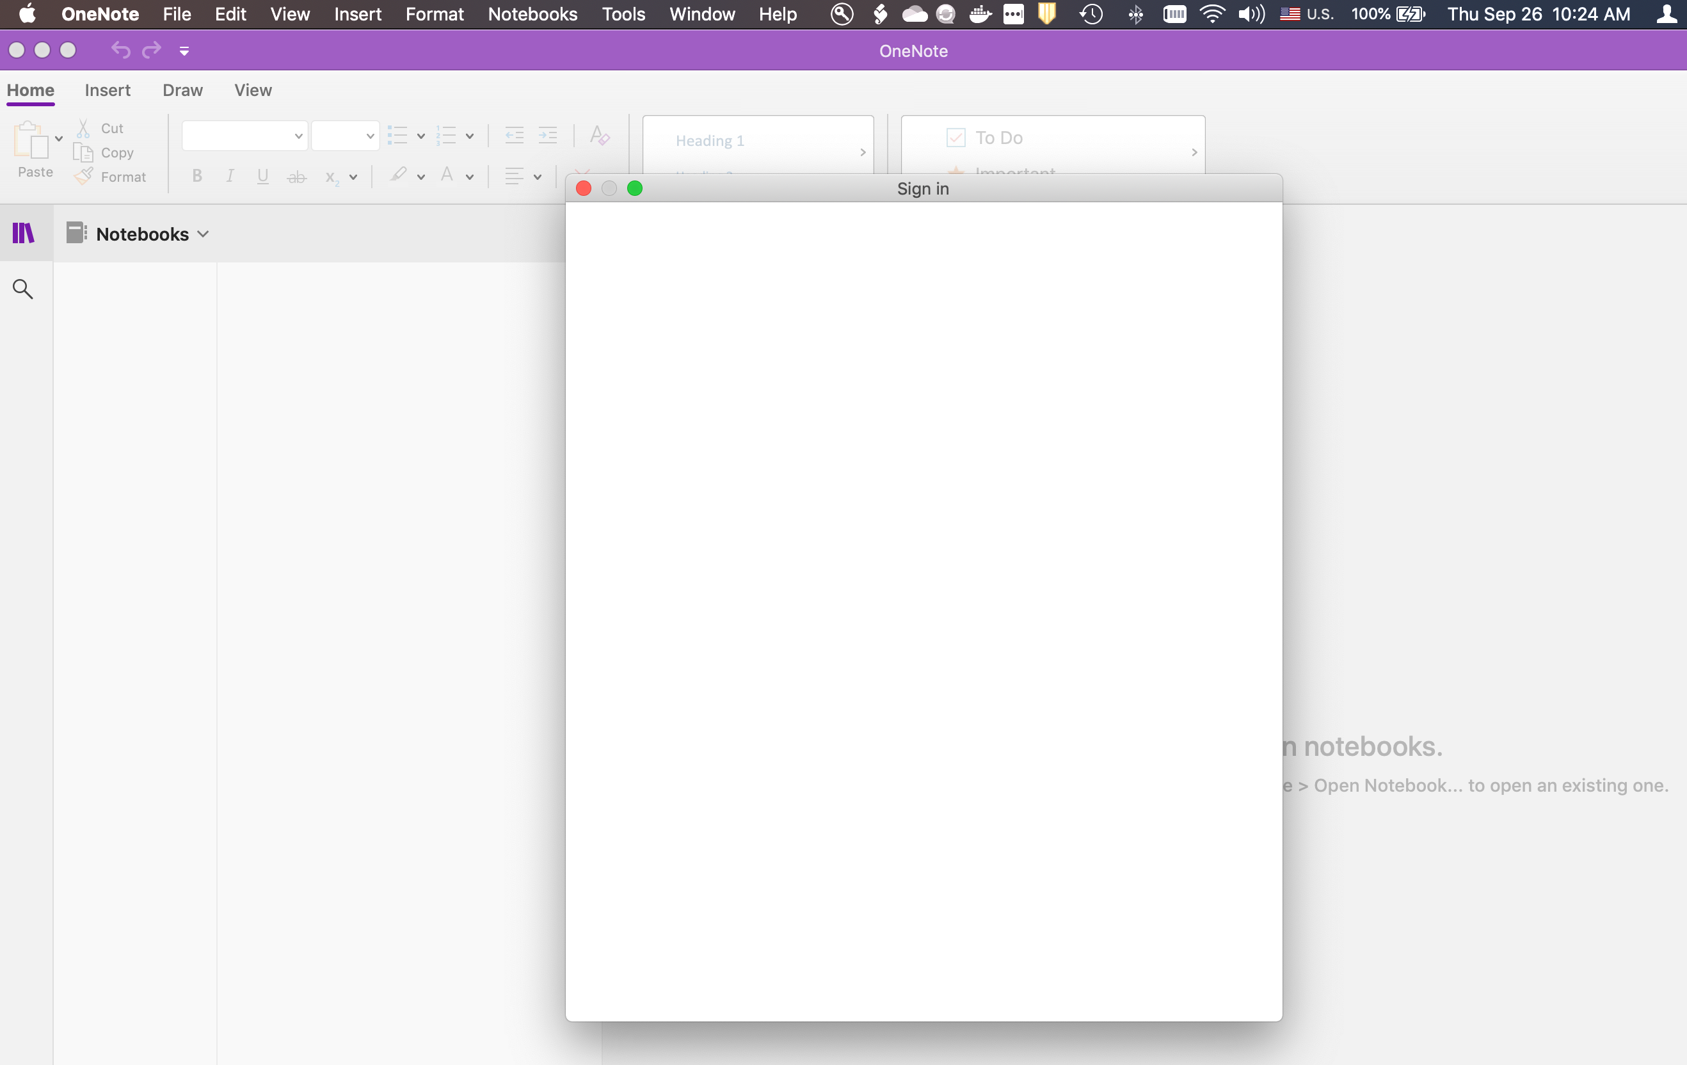The height and width of the screenshot is (1065, 1687).
Task: Click the notebook icon beside Notebooks
Action: click(x=76, y=232)
